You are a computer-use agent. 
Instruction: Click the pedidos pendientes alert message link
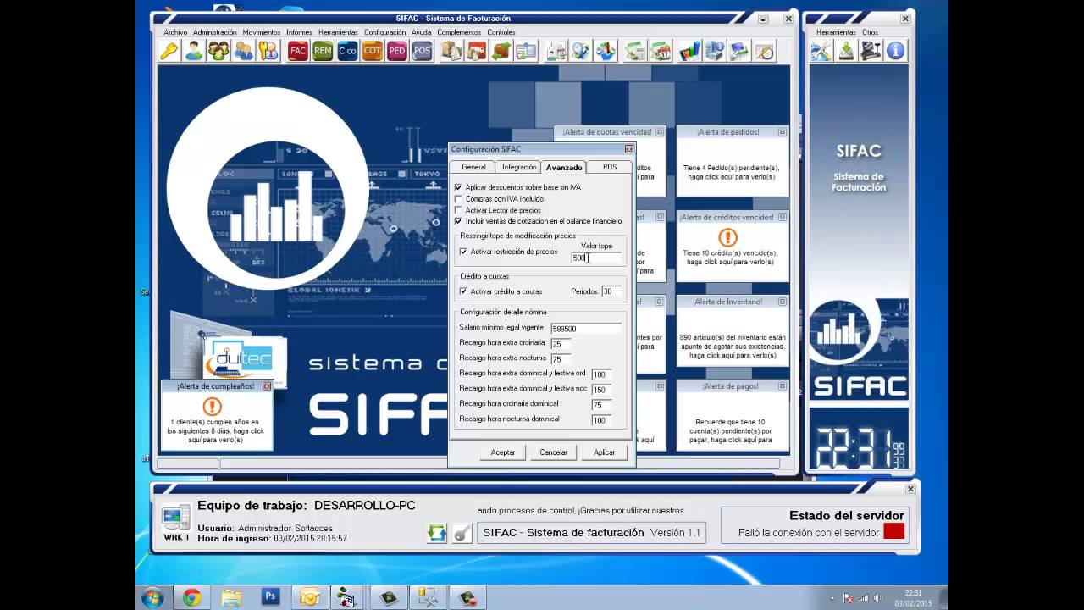click(x=731, y=172)
